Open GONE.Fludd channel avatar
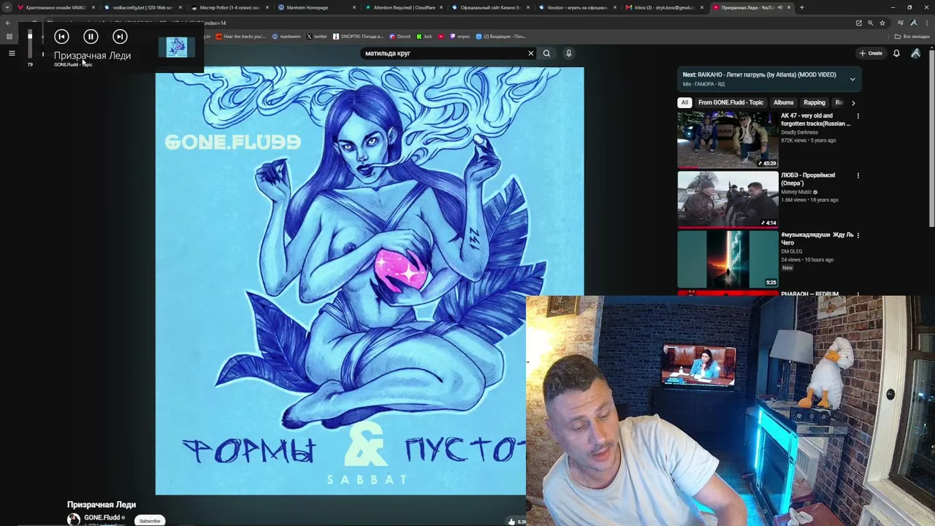This screenshot has height=526, width=935. tap(74, 519)
